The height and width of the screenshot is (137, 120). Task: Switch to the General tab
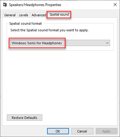pos(10,15)
